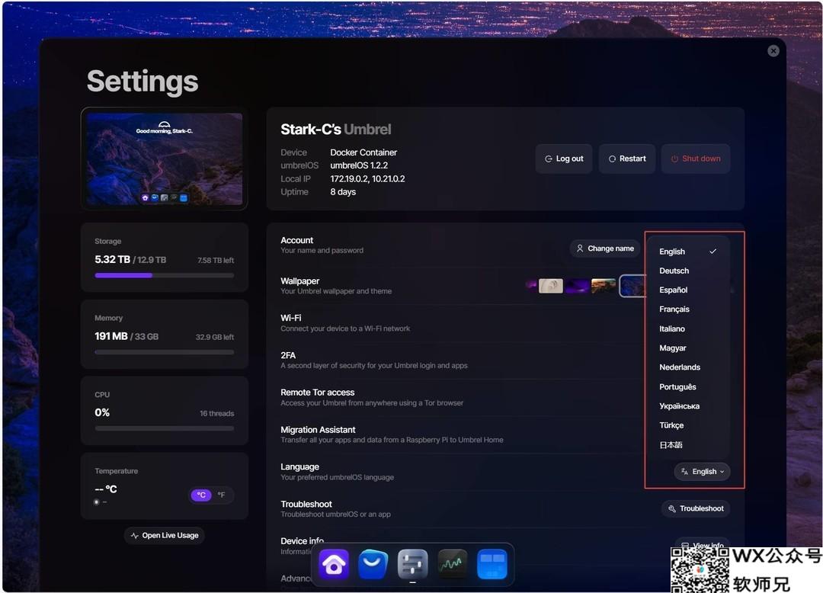Switch temperature unit to °F

pos(222,495)
